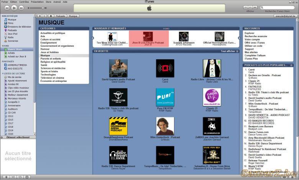Open the Mix de soirée playlist

[15, 77]
